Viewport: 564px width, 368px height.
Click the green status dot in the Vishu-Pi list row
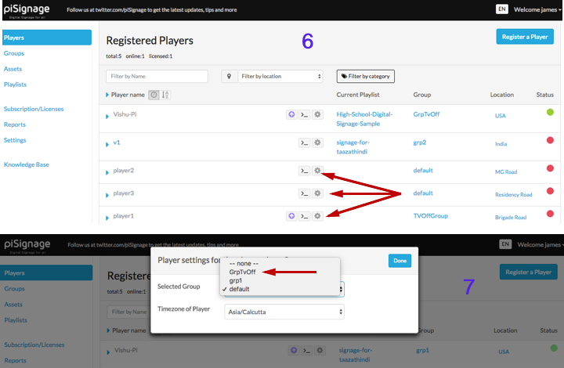[x=550, y=112]
